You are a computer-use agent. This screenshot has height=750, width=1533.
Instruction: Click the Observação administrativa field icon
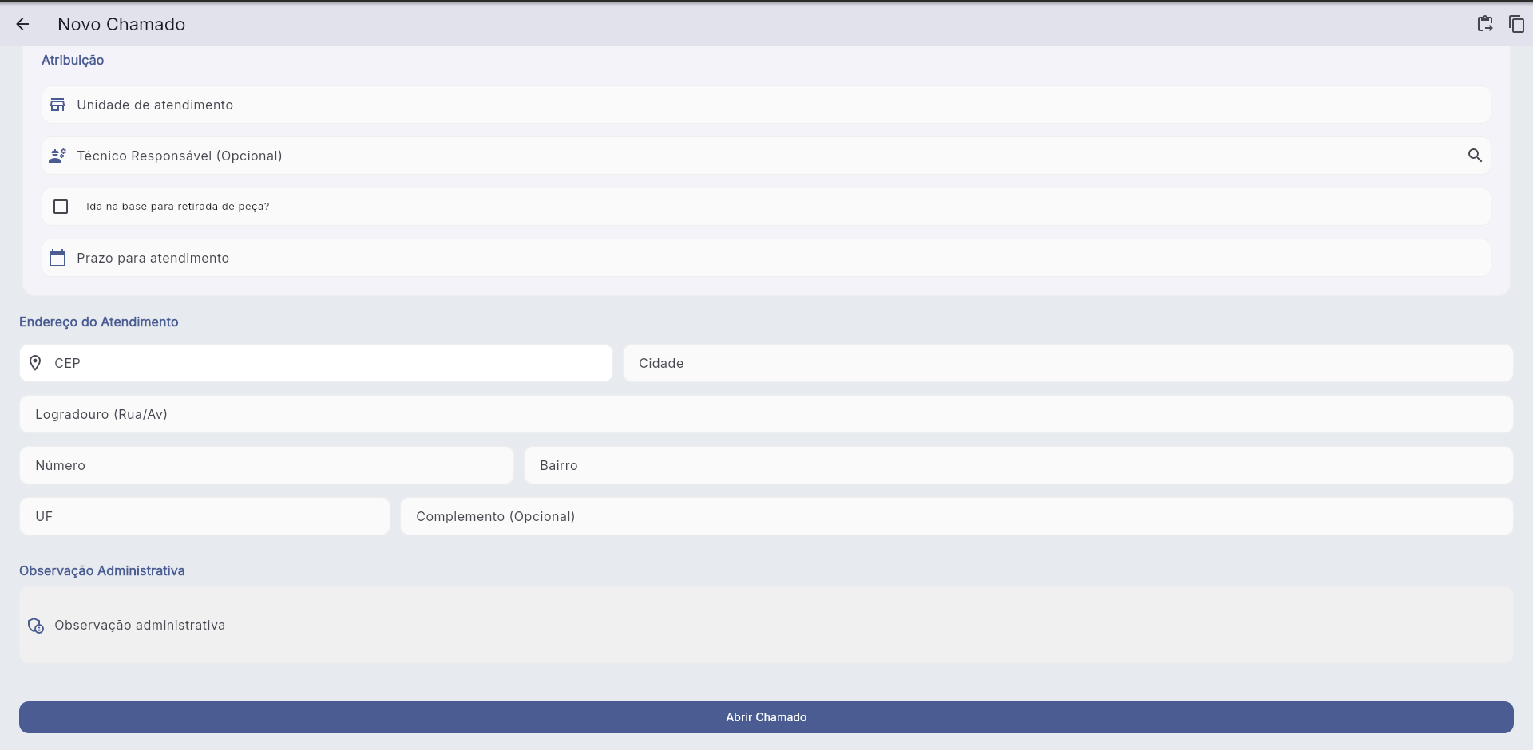point(36,626)
